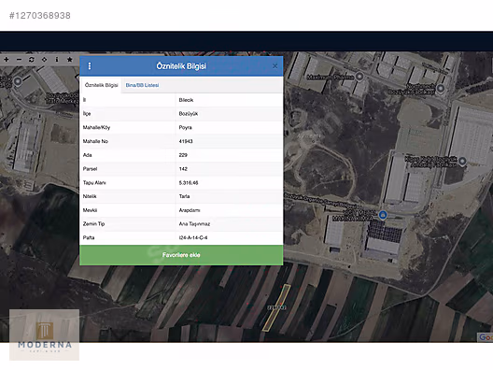Click the star favorites icon in toolbar
Viewport: 493px width, 370px height.
coord(70,60)
